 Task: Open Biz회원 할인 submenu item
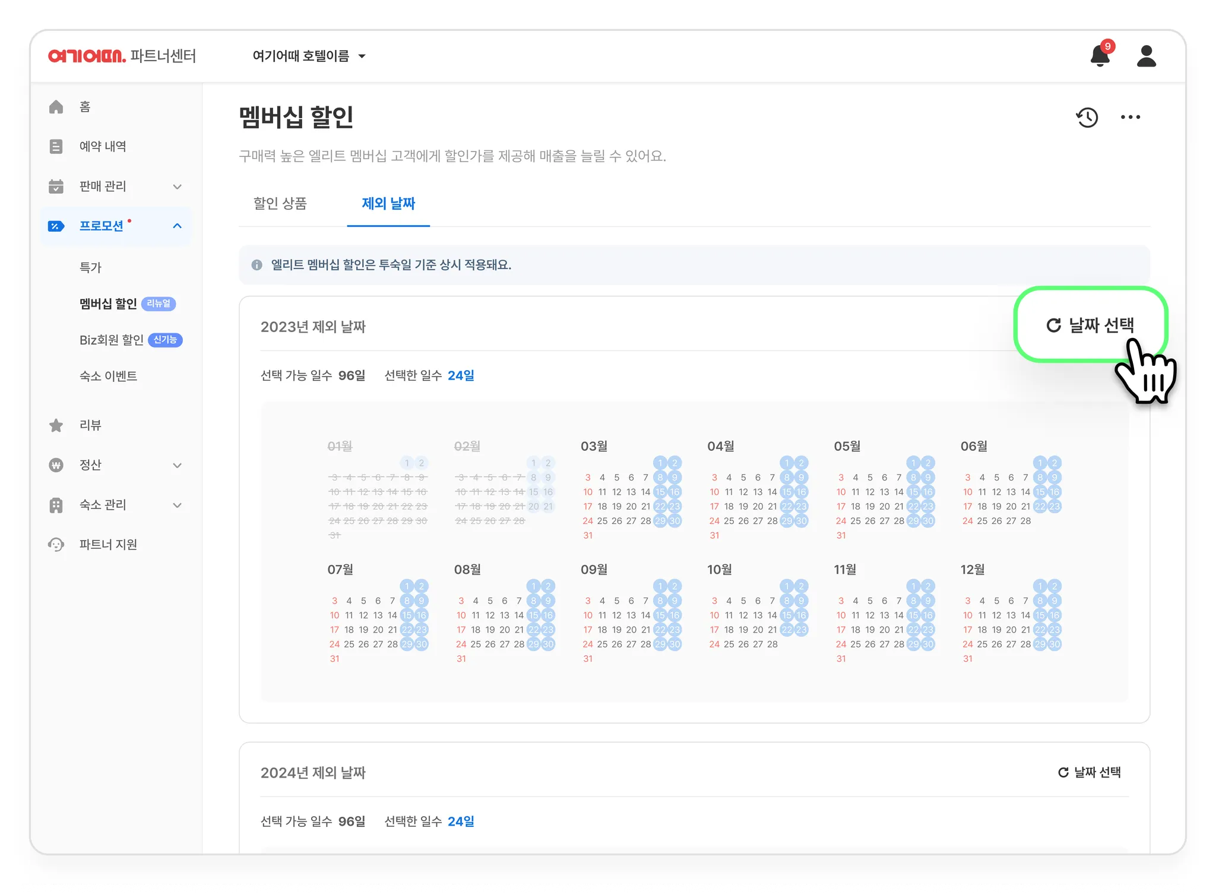(112, 340)
